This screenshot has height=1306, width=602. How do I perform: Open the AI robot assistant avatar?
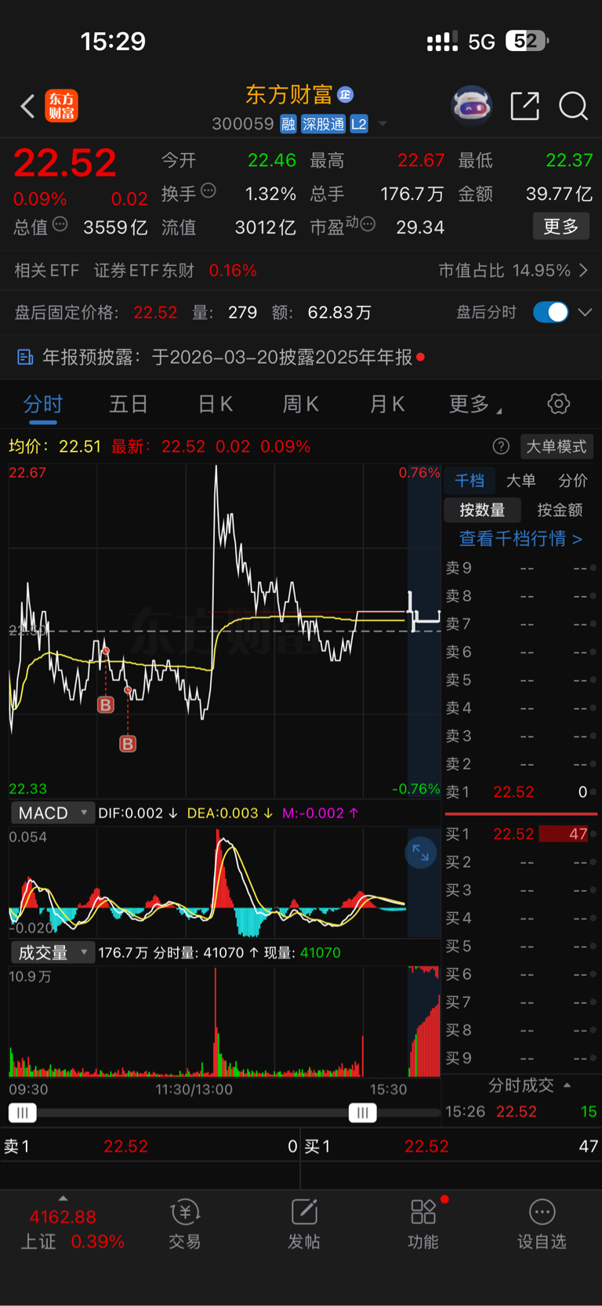471,105
